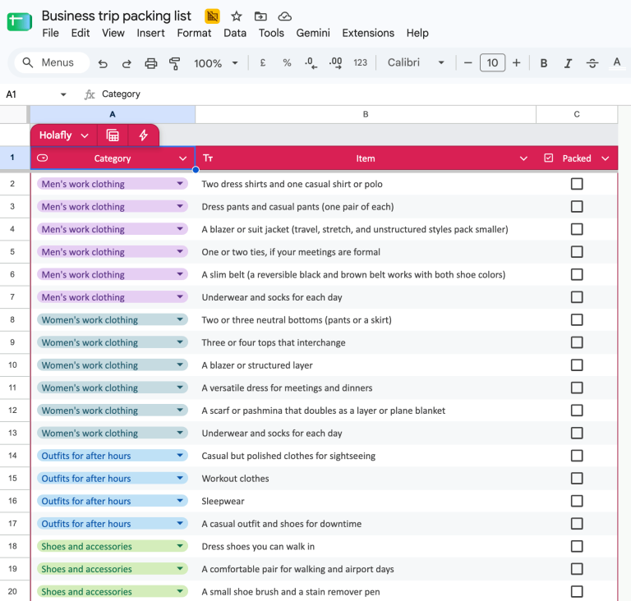The width and height of the screenshot is (631, 601).
Task: Check Packed for Two dress shirts row
Action: (577, 184)
